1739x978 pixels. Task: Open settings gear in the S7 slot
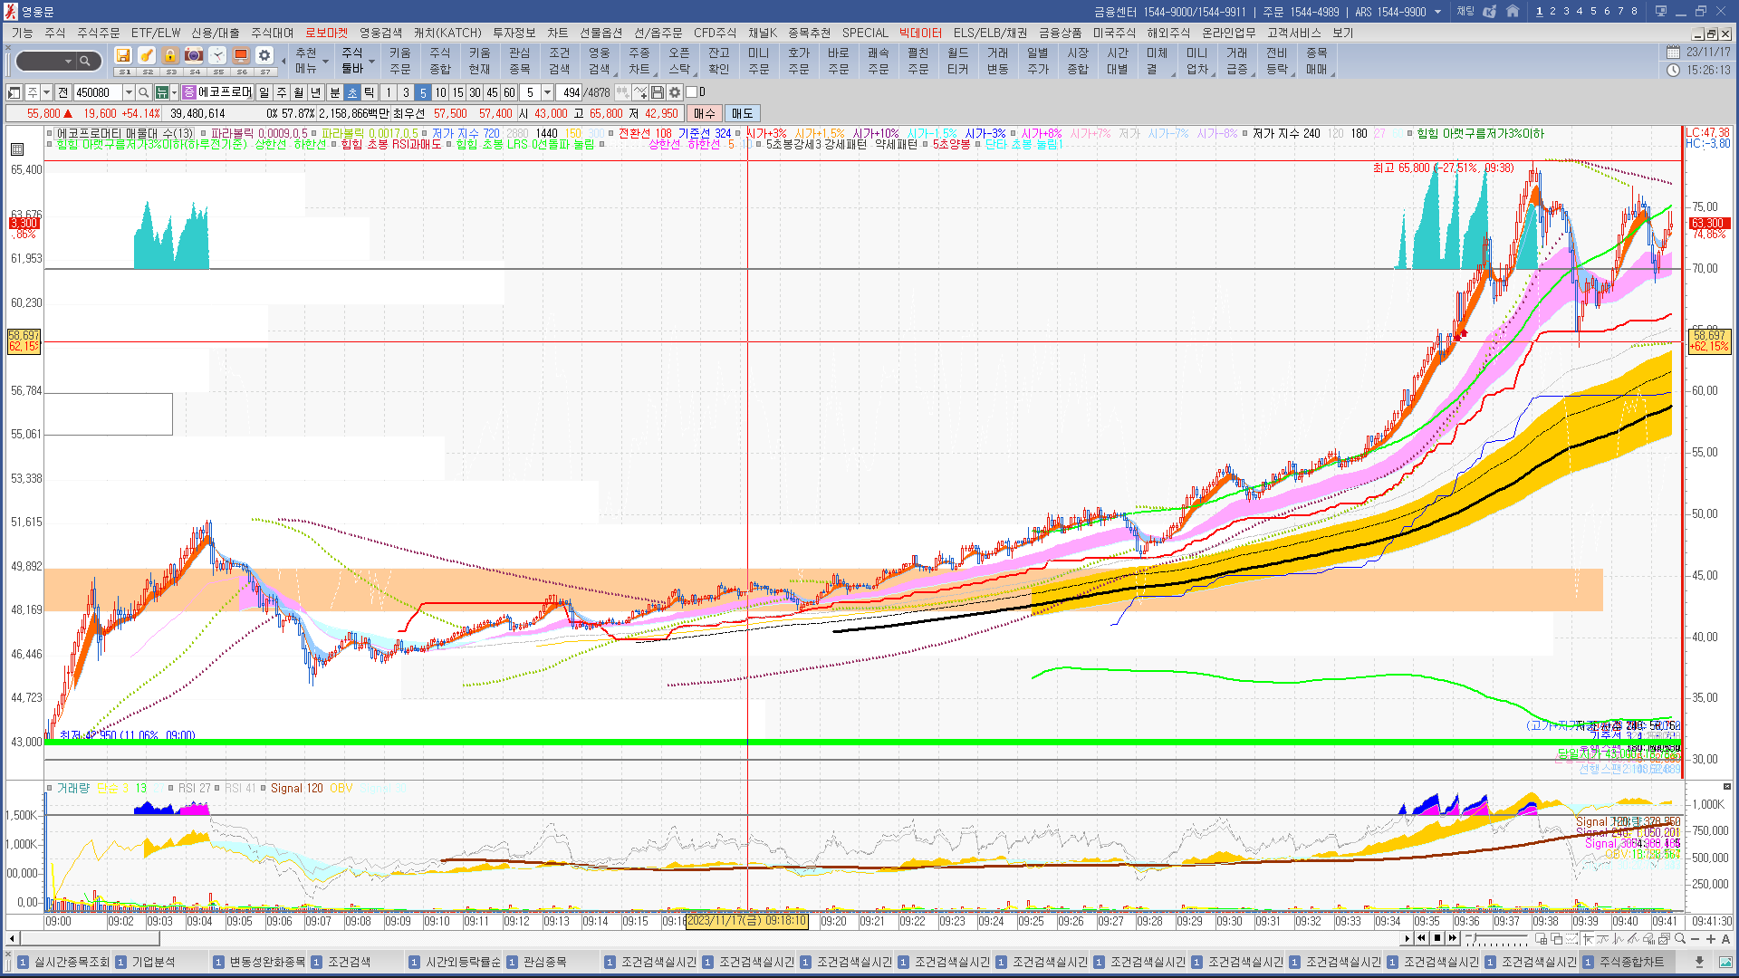coord(264,56)
